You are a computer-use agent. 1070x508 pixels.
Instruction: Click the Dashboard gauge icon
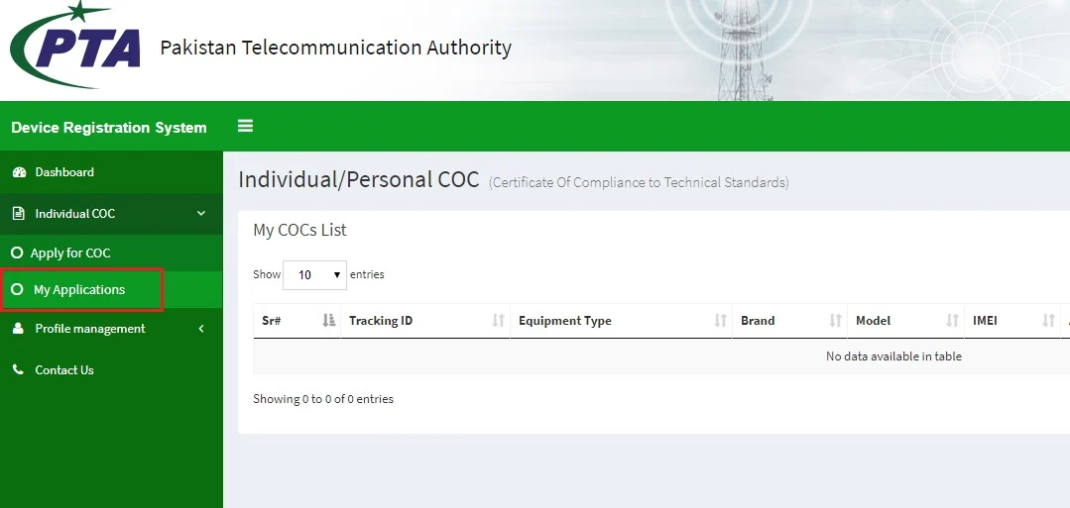[18, 172]
